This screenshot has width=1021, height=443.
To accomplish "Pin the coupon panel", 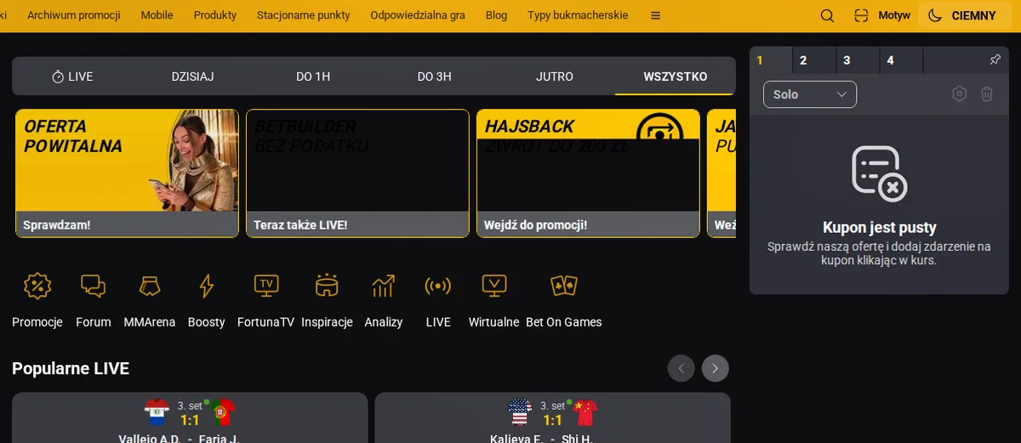I will click(995, 60).
